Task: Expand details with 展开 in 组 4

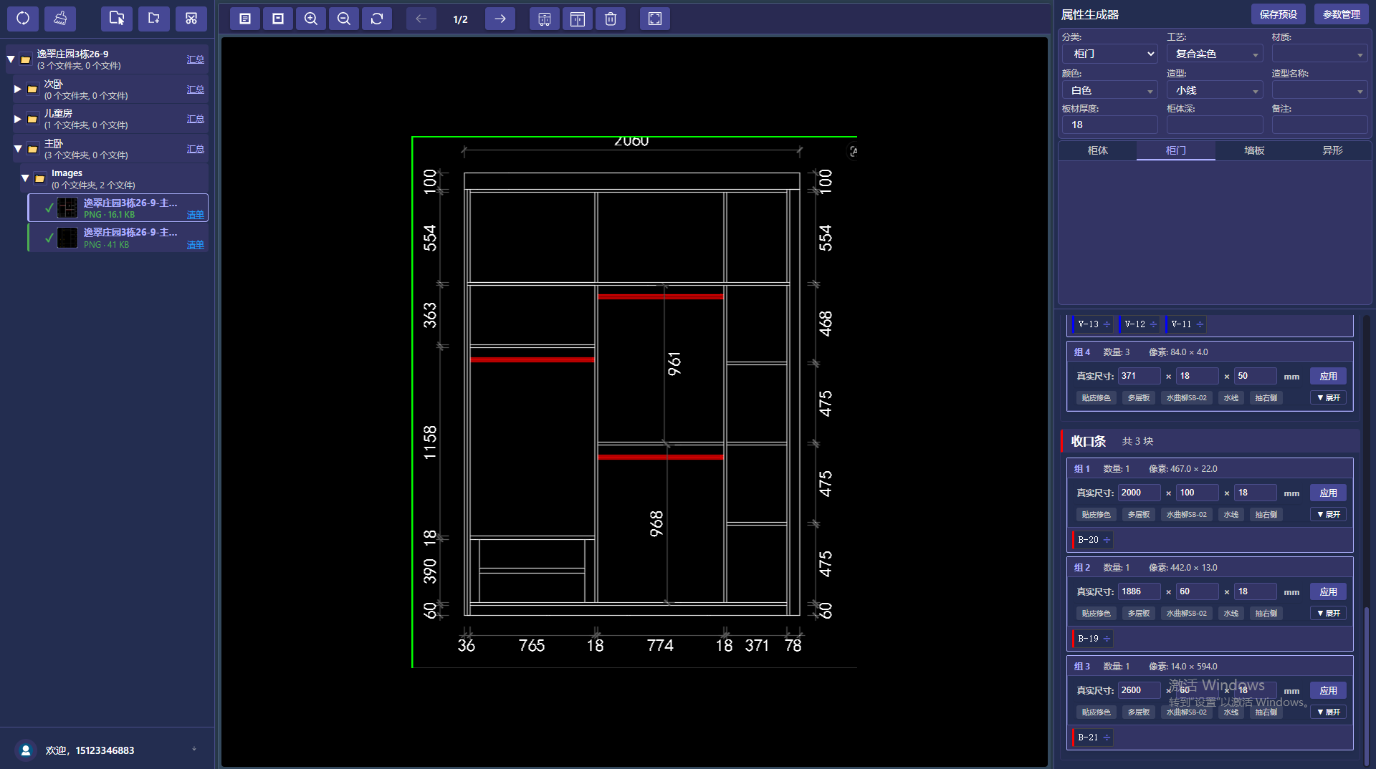Action: [1329, 397]
